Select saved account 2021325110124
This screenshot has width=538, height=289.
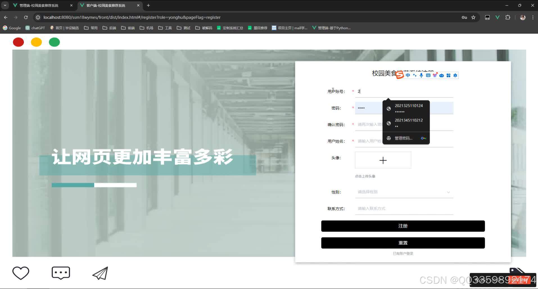point(406,108)
